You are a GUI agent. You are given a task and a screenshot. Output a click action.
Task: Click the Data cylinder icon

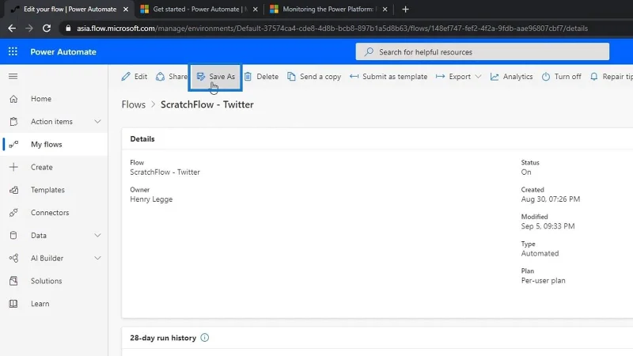13,235
